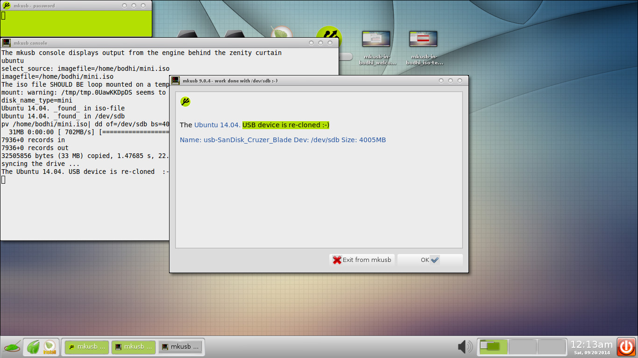Click the 'Ubuntu 14.04. _found_ in /dev/sdb' line

[63, 116]
